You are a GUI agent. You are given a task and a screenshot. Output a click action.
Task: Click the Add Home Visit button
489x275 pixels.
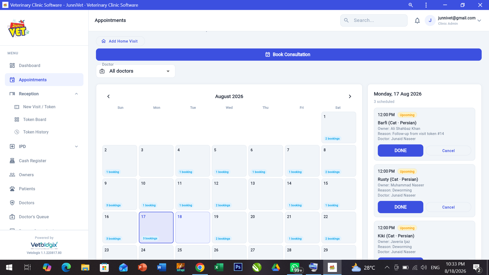click(x=120, y=41)
